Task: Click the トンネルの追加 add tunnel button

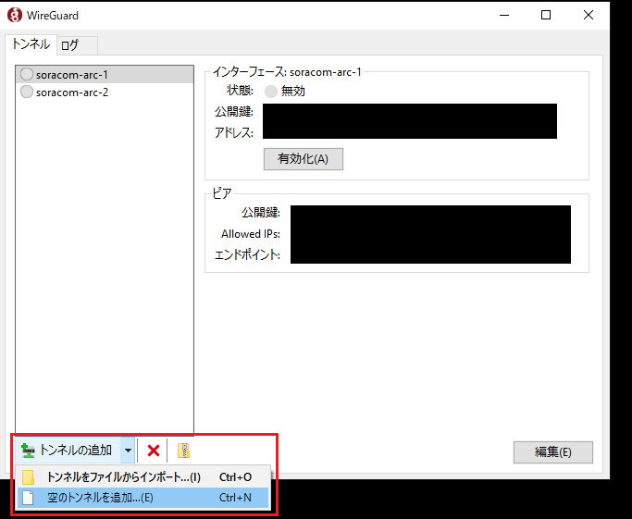Action: pyautogui.click(x=69, y=451)
